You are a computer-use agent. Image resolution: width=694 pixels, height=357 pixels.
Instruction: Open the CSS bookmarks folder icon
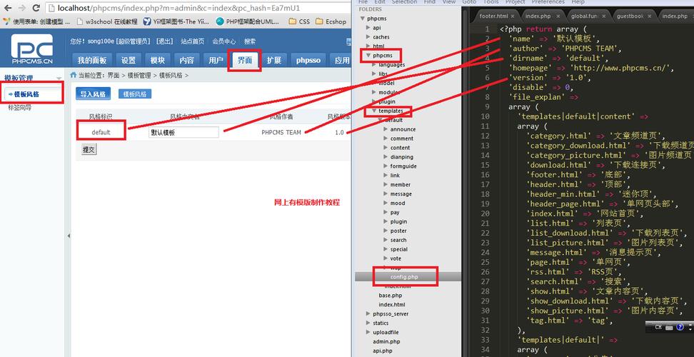tap(292, 21)
